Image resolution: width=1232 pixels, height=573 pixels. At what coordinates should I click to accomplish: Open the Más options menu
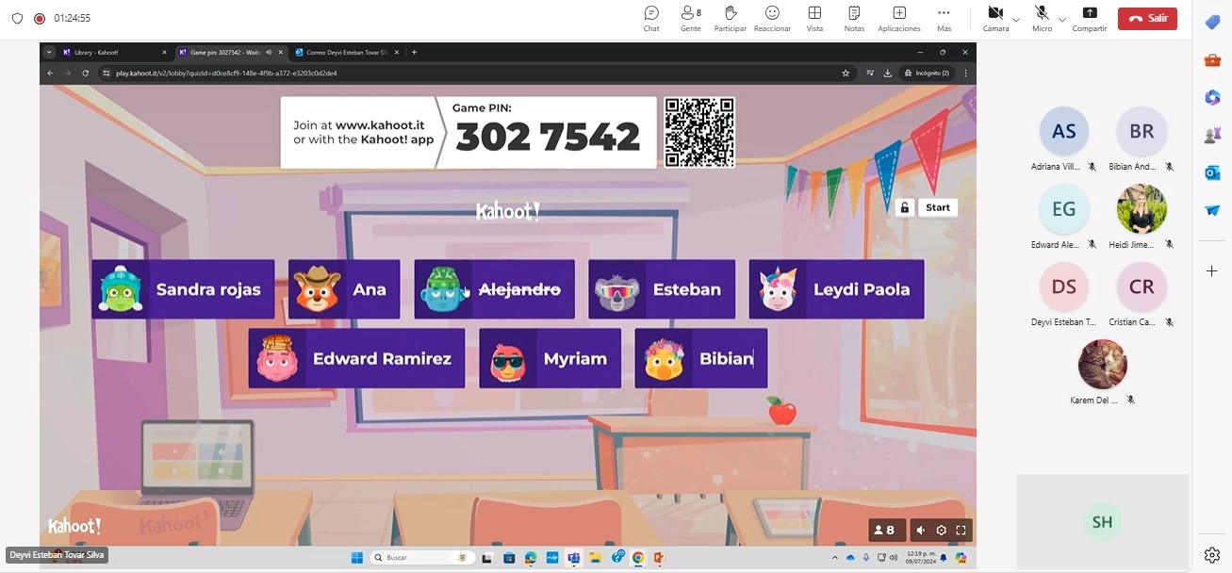click(x=944, y=18)
